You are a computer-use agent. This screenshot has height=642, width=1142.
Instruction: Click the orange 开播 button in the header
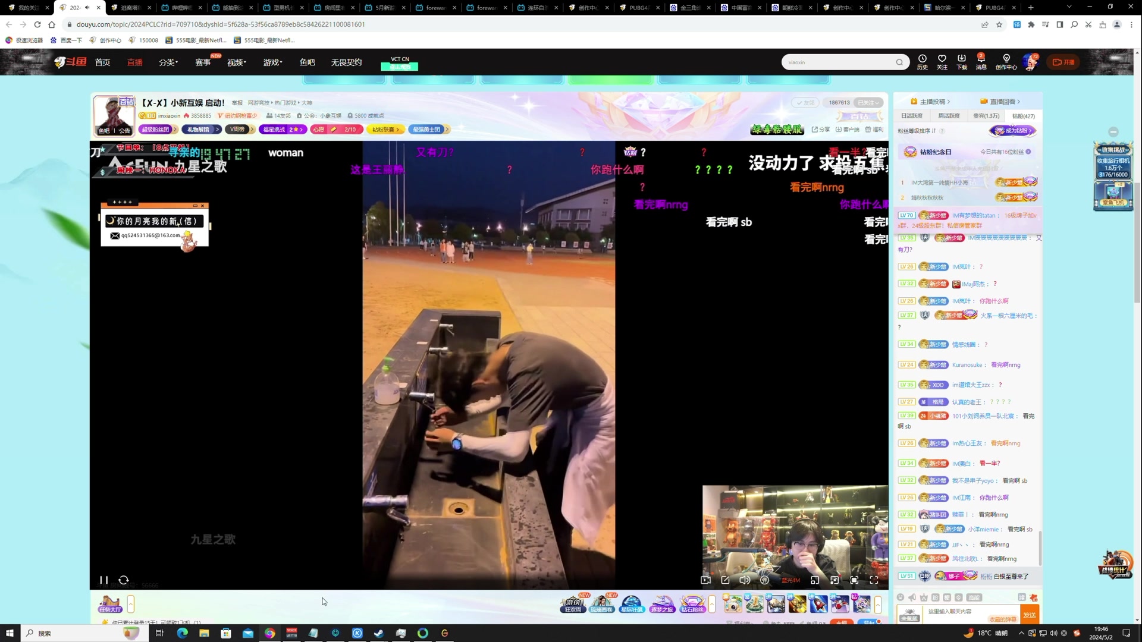[1064, 62]
